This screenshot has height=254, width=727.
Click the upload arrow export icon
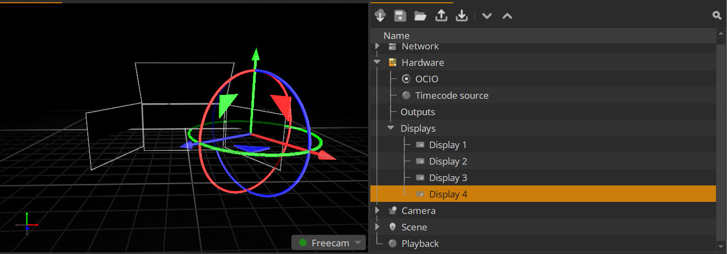point(441,16)
